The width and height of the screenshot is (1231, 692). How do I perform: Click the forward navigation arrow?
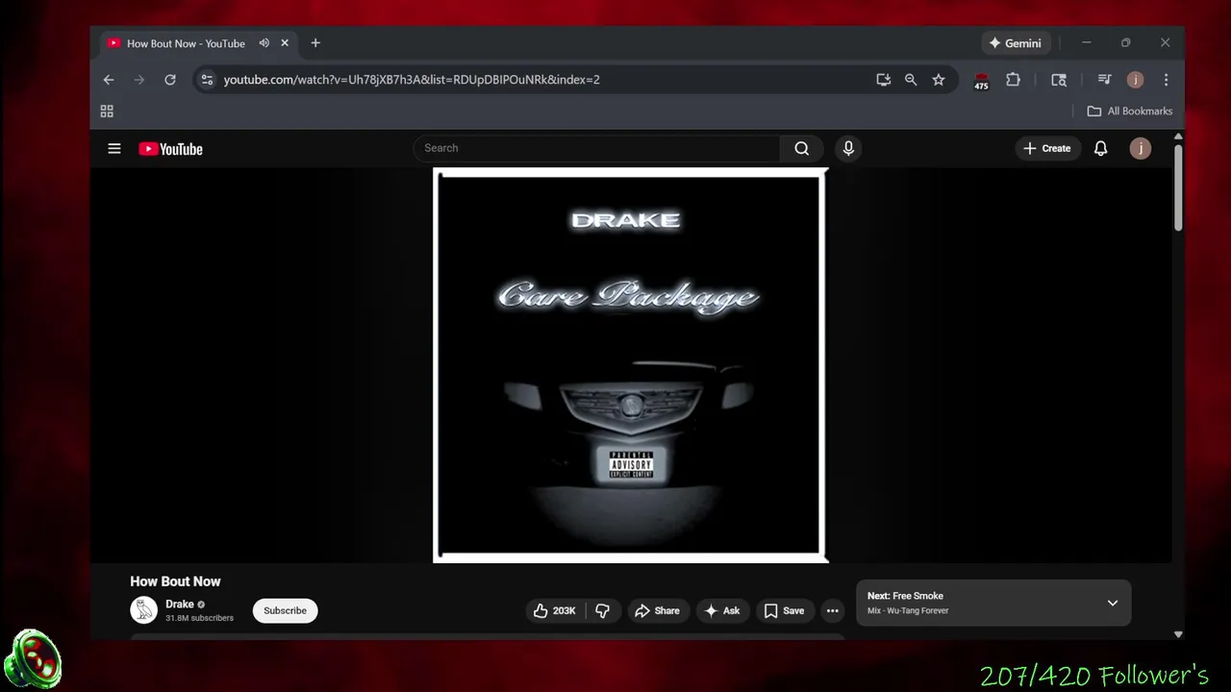(x=138, y=80)
